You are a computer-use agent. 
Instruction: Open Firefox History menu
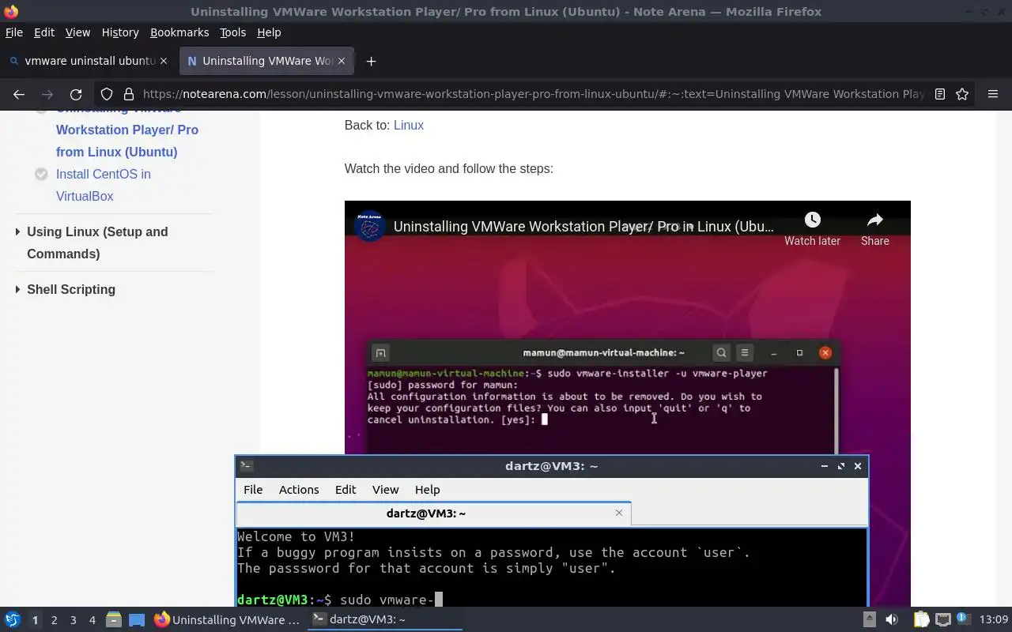[x=120, y=32]
